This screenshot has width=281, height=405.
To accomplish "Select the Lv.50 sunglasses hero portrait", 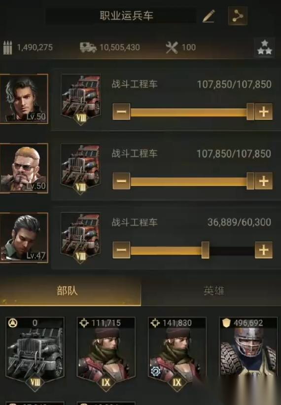I will [24, 168].
